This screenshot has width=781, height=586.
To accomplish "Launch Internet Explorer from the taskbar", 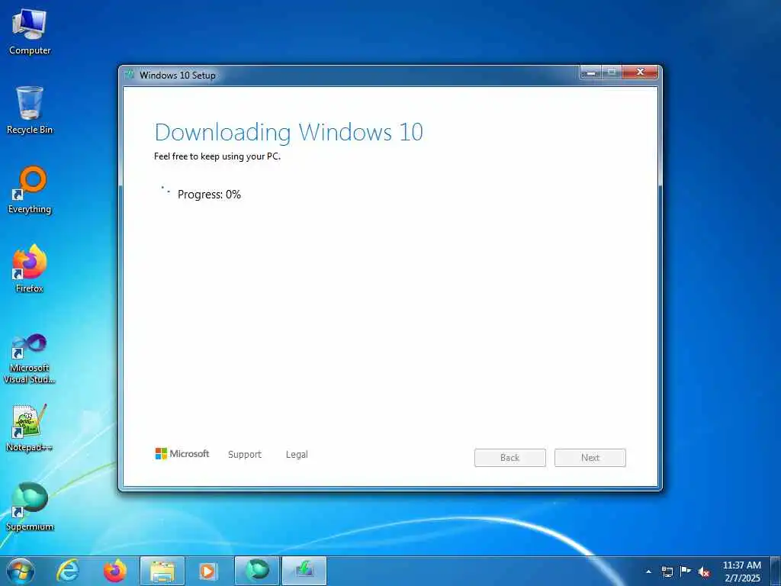I will (68, 571).
